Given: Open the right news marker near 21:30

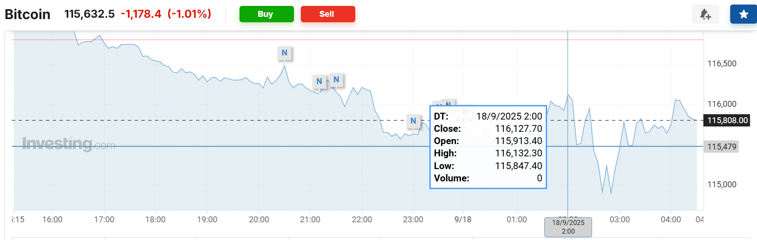Looking at the screenshot, I should point(336,80).
